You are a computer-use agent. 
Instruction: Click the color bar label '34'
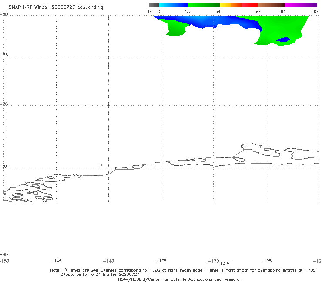(218, 11)
